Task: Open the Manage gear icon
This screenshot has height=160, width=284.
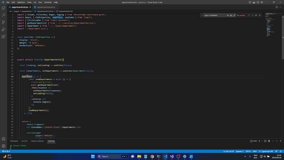Action: [x=4, y=146]
